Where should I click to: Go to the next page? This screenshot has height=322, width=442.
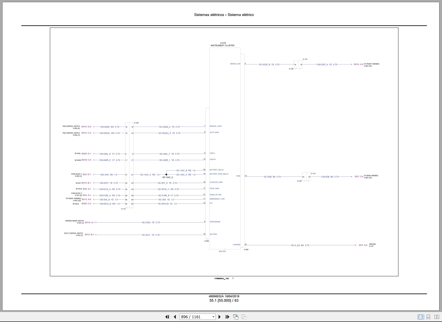(219, 317)
